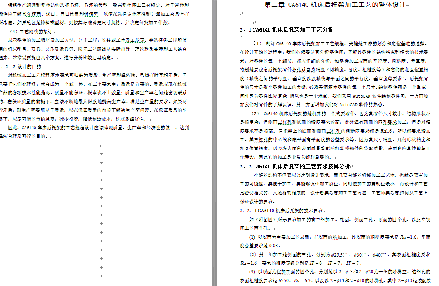Click chapter title '第二章 CA6140 机床后托架加工工艺的整体设计'

tap(335, 5)
